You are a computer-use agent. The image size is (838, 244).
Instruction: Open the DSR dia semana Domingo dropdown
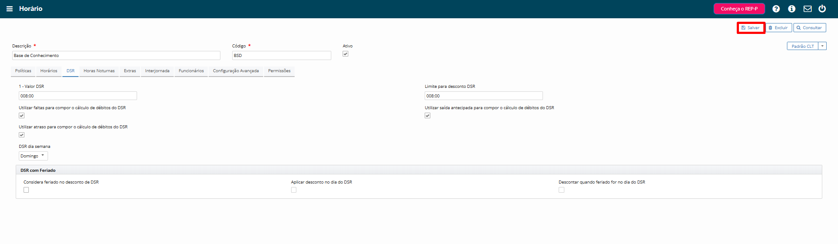33,156
